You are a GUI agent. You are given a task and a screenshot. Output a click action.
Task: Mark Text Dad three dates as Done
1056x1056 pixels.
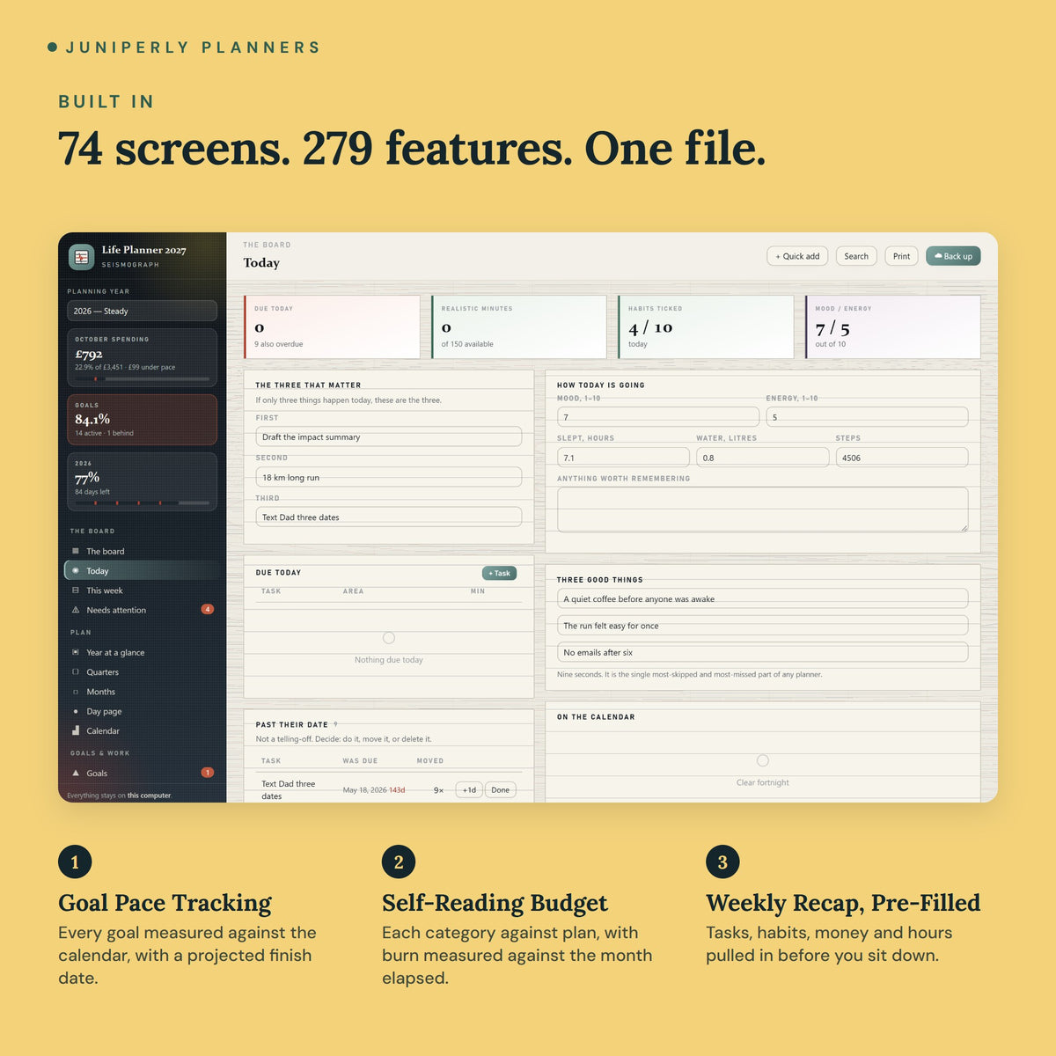pyautogui.click(x=501, y=790)
